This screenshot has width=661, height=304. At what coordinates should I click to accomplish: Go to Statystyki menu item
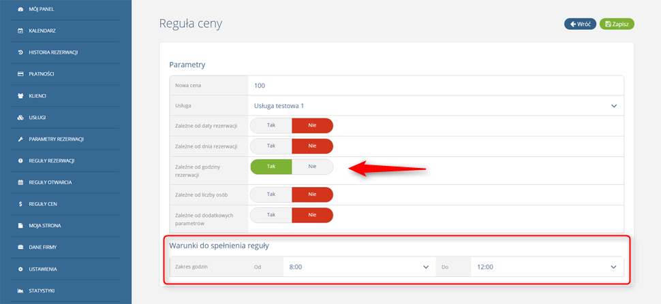coord(41,290)
